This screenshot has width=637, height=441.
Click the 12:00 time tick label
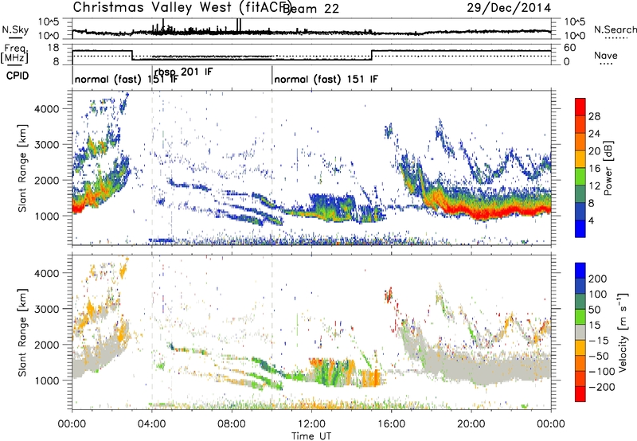click(311, 424)
